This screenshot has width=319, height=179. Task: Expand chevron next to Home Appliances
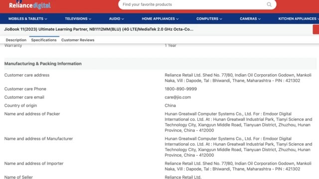[x=177, y=19]
